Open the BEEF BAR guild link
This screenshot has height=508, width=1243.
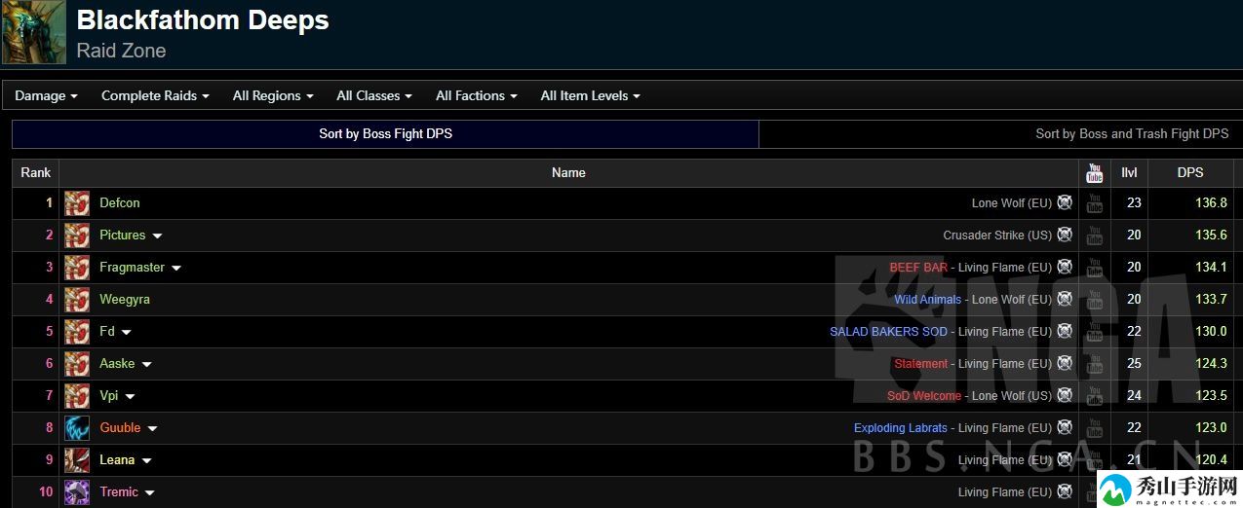coord(918,268)
